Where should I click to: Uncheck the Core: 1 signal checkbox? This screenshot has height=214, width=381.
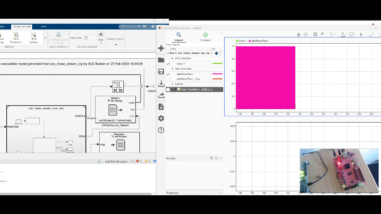tap(168, 64)
